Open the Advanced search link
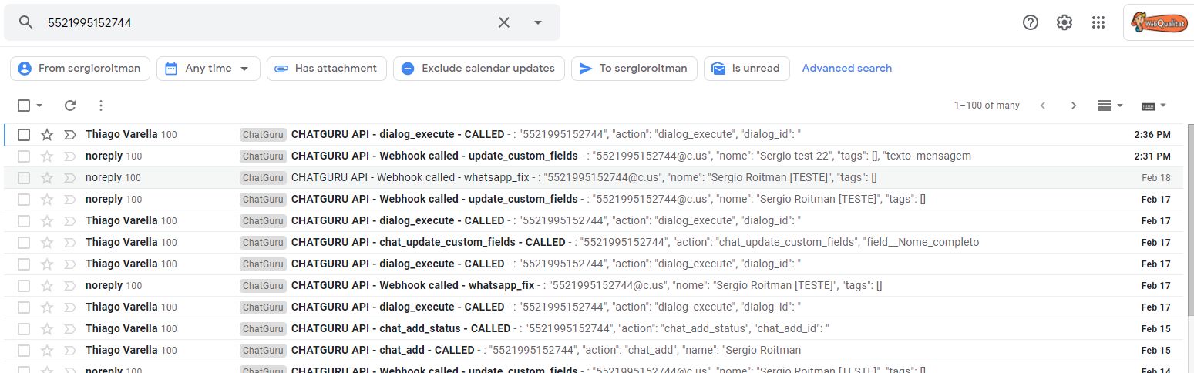1194x373 pixels. [x=846, y=68]
